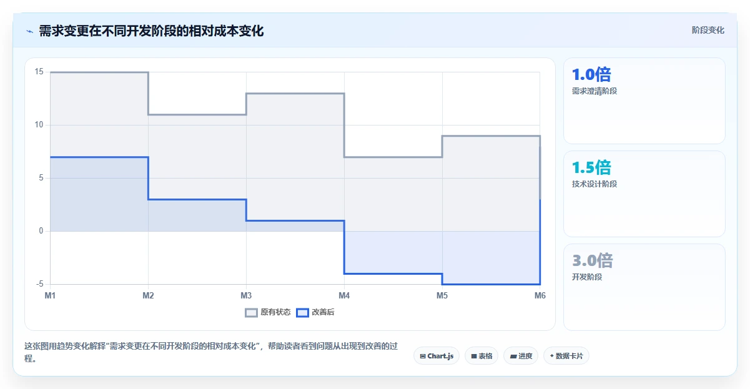The height and width of the screenshot is (389, 750).
Task: Click the 原有状态 legend label
Action: click(x=275, y=312)
